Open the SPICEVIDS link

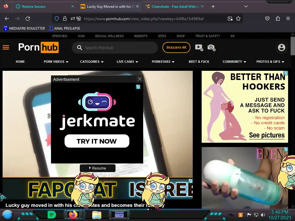pos(59,36)
